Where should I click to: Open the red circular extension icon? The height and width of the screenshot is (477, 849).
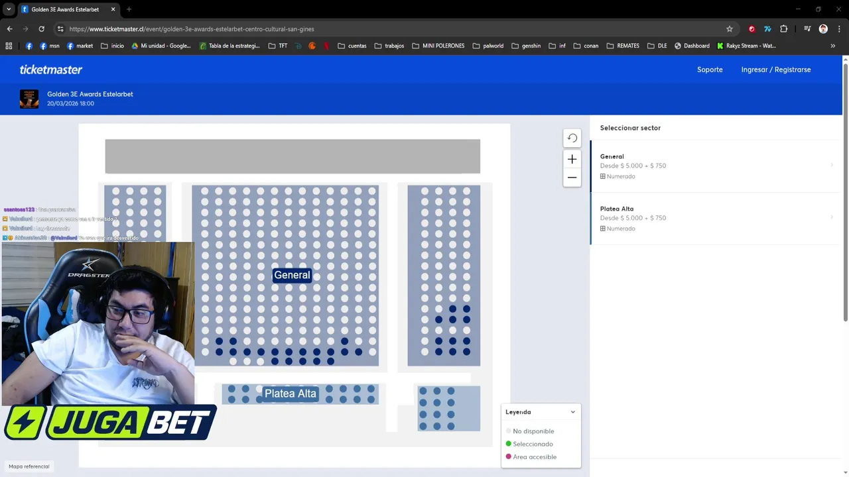pyautogui.click(x=751, y=29)
